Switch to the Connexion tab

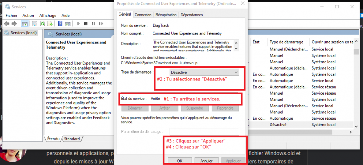tap(143, 15)
